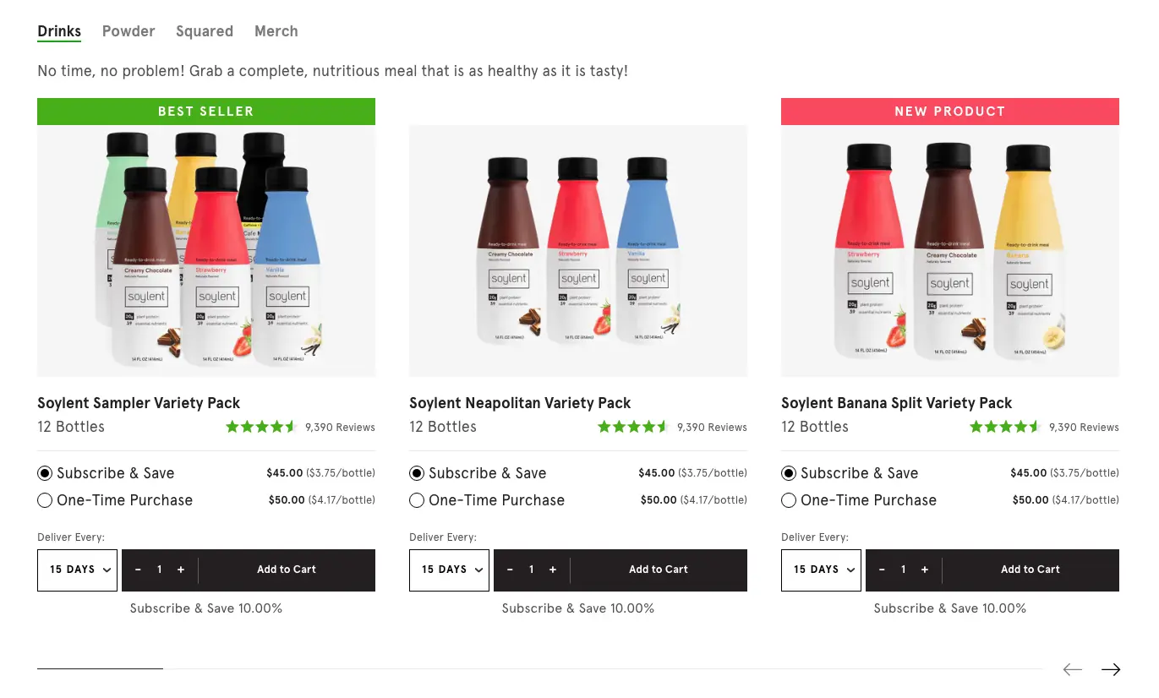Switch to the Powder tab
The height and width of the screenshot is (698, 1159).
[x=128, y=31]
